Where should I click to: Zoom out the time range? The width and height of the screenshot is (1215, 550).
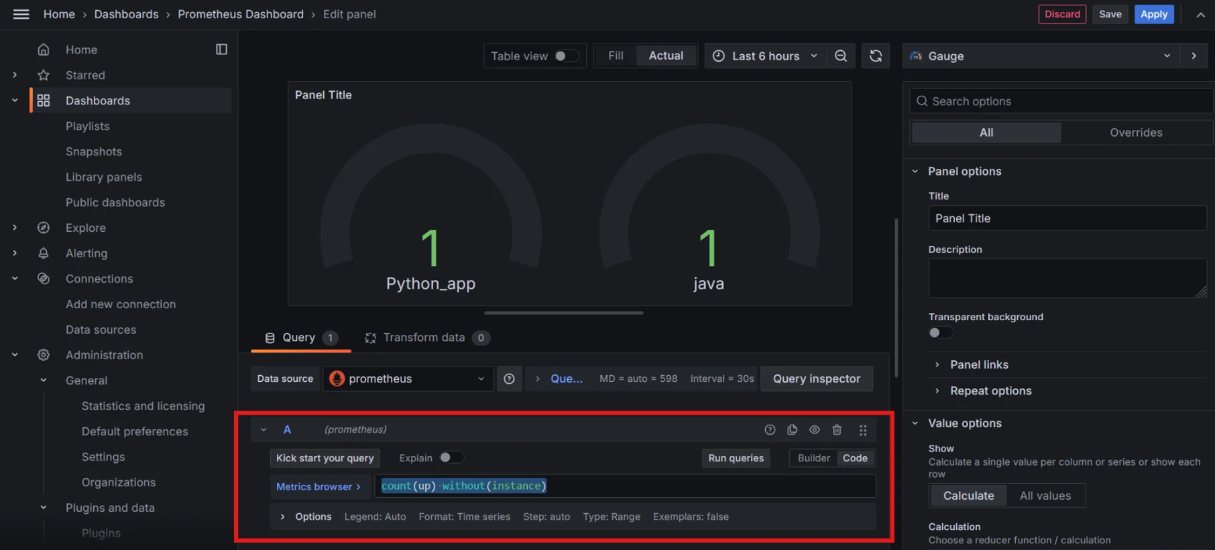(841, 56)
